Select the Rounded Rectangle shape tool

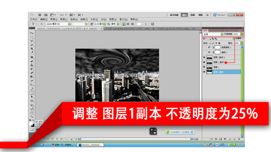click(x=32, y=101)
